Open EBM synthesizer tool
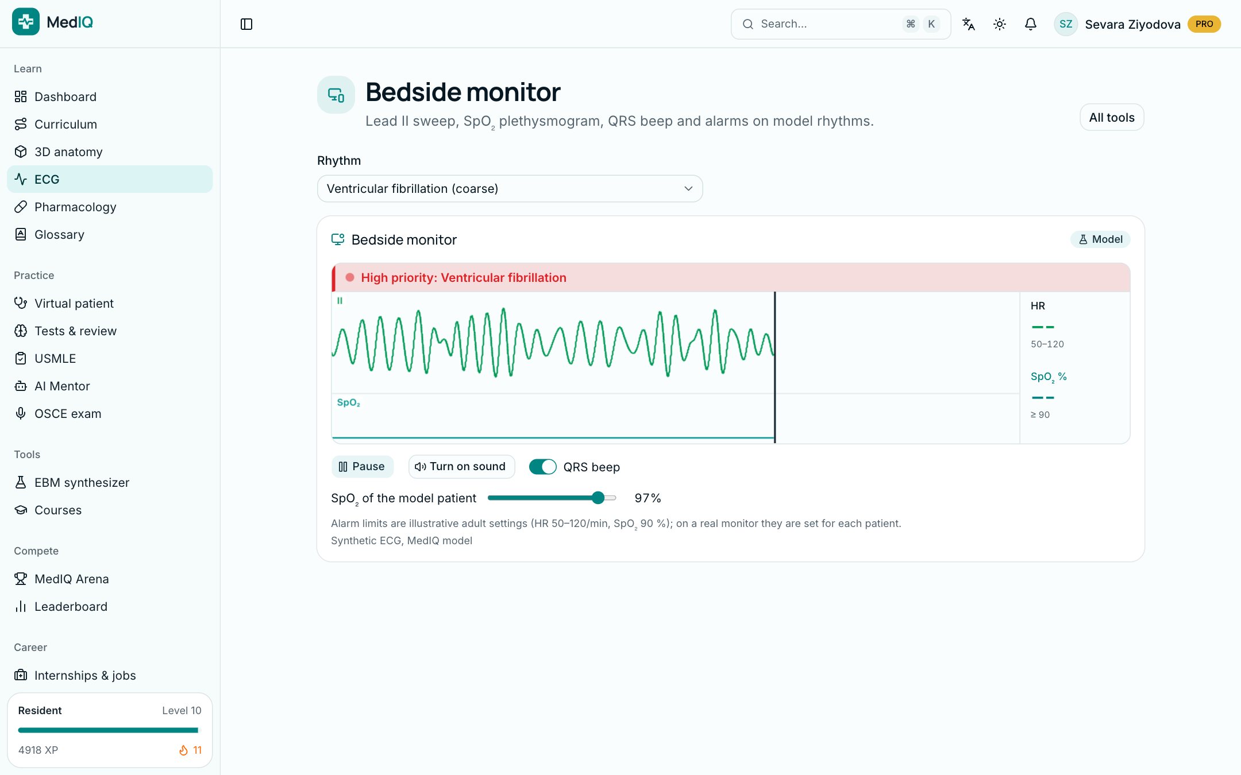Image resolution: width=1241 pixels, height=775 pixels. pos(110,482)
